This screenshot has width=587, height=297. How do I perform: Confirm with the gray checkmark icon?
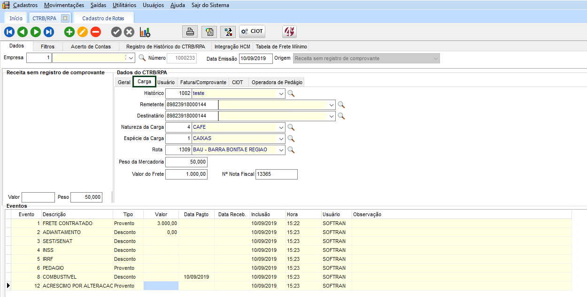click(x=116, y=32)
